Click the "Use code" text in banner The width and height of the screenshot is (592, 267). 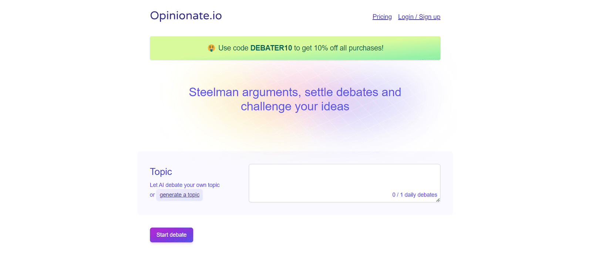click(x=233, y=48)
